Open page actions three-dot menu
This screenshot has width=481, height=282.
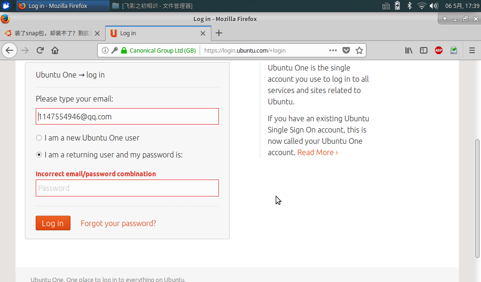tap(333, 50)
